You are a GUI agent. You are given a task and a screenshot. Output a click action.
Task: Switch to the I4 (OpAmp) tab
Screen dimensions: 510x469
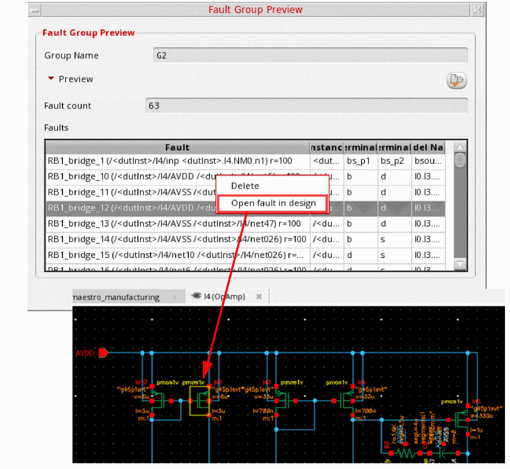click(224, 297)
